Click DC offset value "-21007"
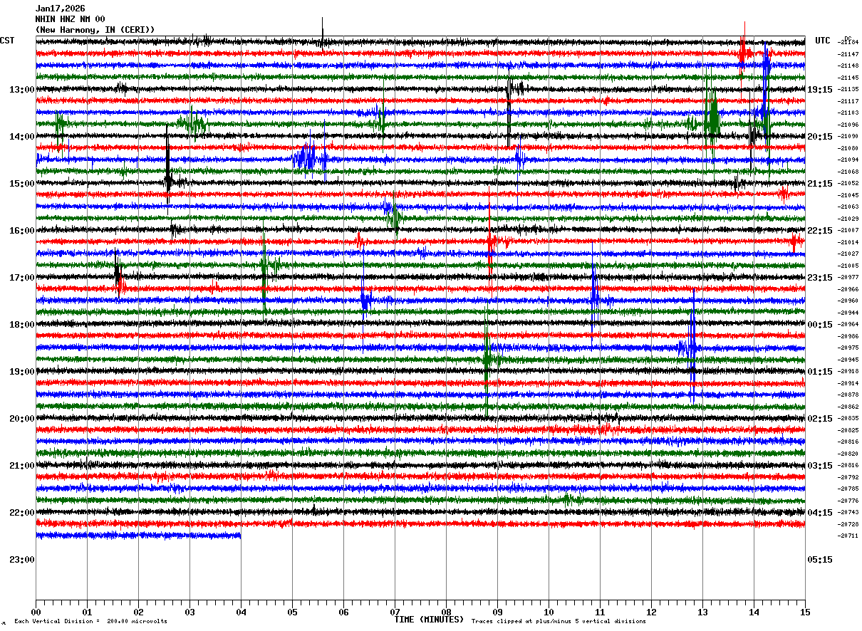 (848, 231)
